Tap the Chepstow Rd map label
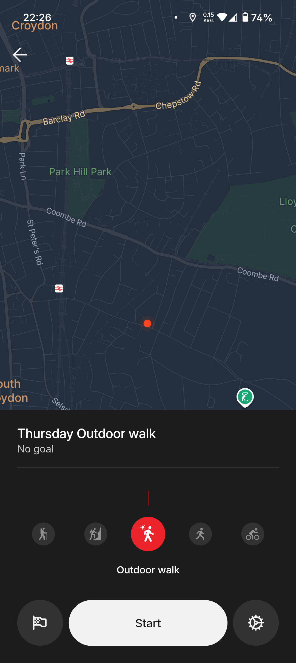The height and width of the screenshot is (663, 296). point(179,96)
